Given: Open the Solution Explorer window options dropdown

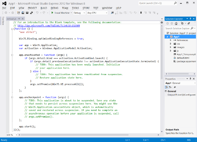Looking at the screenshot, I should point(187,19).
